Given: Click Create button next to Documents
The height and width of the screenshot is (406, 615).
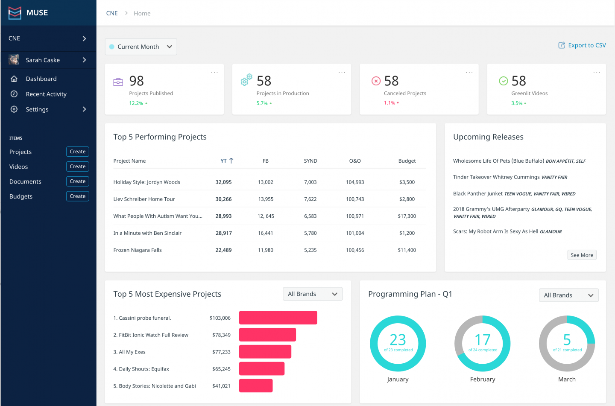Looking at the screenshot, I should 78,181.
